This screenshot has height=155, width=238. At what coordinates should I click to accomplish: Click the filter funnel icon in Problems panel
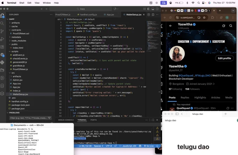[x=49, y=118]
